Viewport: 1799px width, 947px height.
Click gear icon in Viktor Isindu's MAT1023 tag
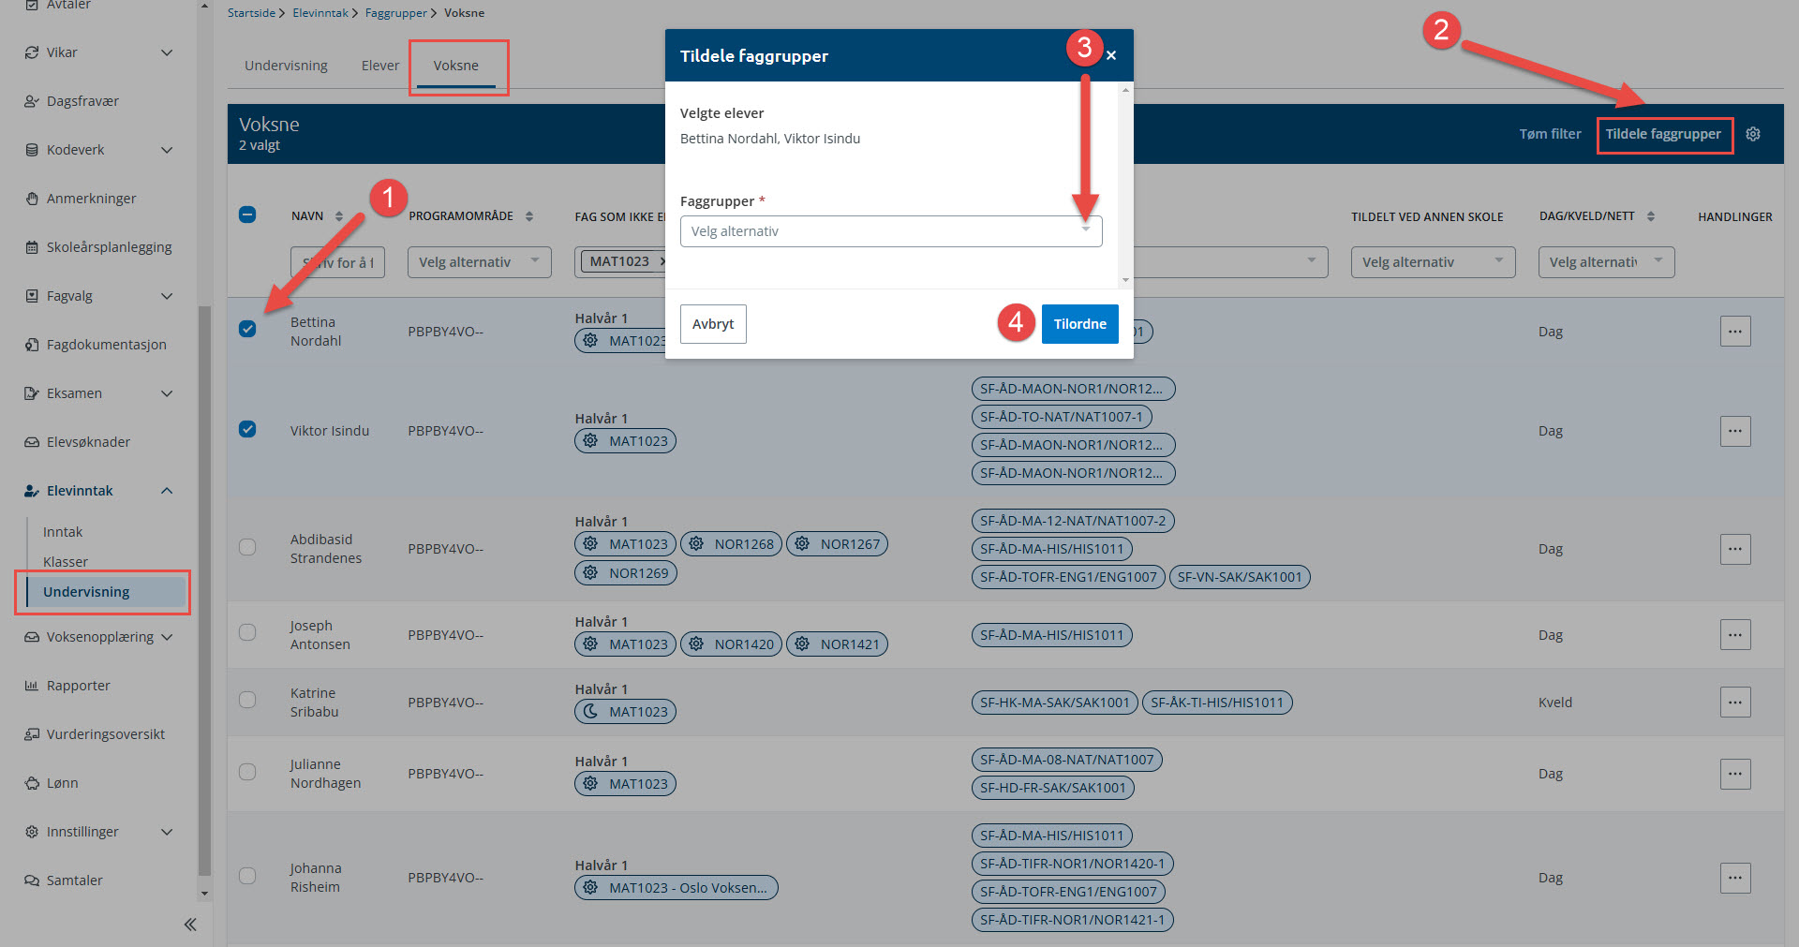coord(590,440)
